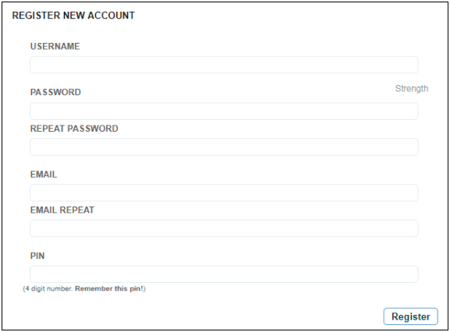Select the REPEAT PASSWORD input field

point(224,147)
